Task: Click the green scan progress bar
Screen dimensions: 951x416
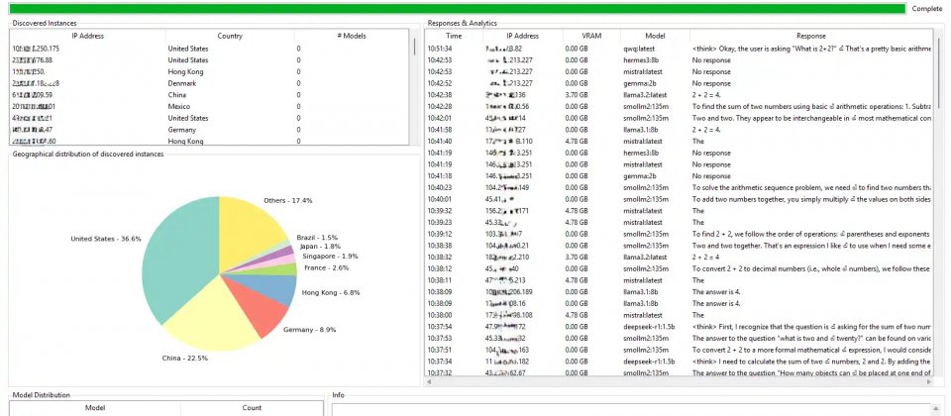Action: [456, 8]
